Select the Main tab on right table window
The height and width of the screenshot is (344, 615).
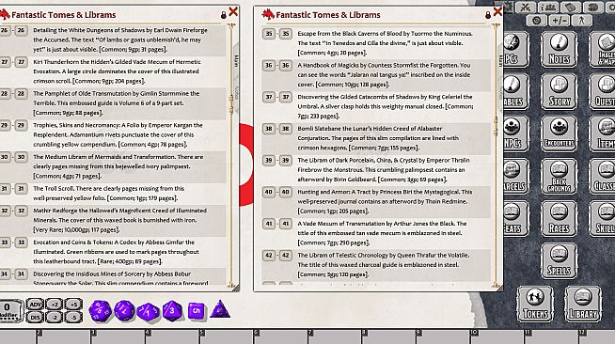(501, 60)
